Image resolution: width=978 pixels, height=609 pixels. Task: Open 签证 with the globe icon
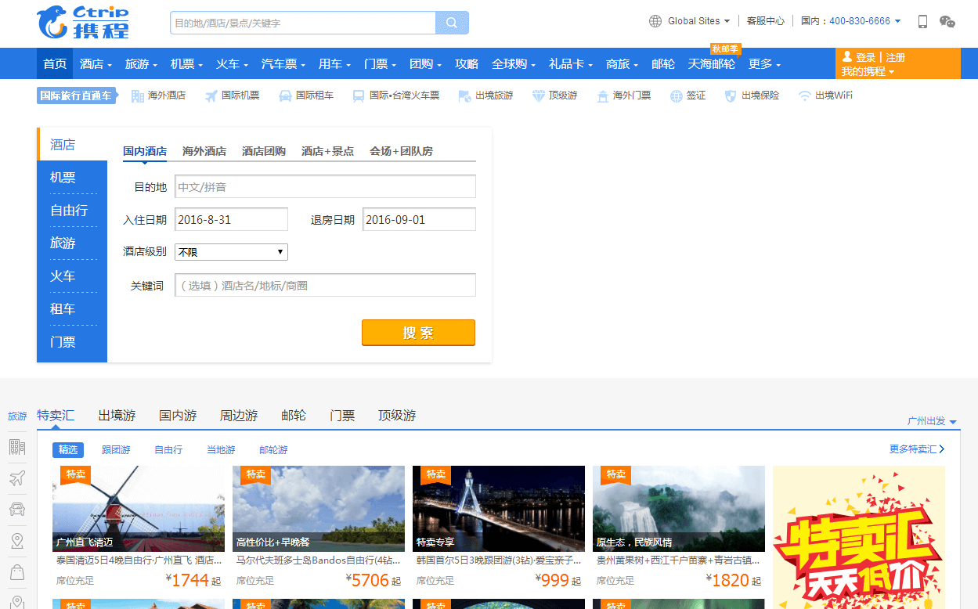687,95
